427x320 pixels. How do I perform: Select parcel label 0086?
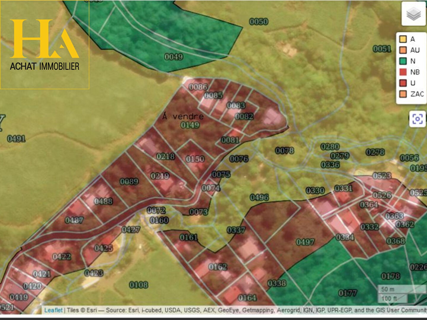tap(198, 87)
